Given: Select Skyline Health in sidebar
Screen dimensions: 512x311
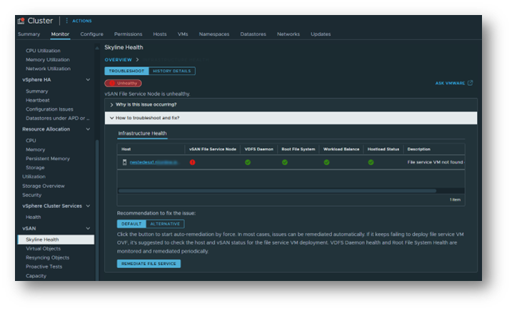Looking at the screenshot, I should [56, 240].
